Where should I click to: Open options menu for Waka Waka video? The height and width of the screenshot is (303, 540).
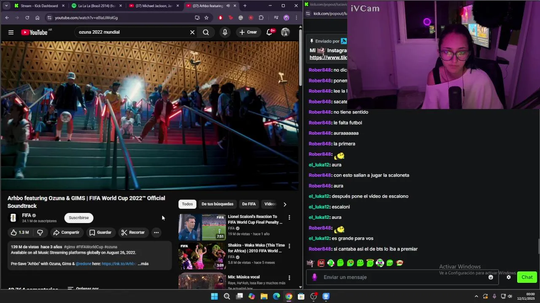pyautogui.click(x=289, y=246)
